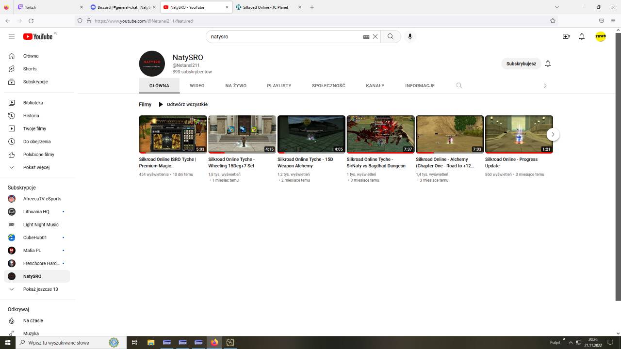621x349 pixels.
Task: Open SirNaty vs Bagdhad Dungeon thumbnail
Action: (380, 134)
